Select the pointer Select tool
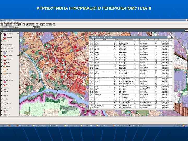 (34, 27)
